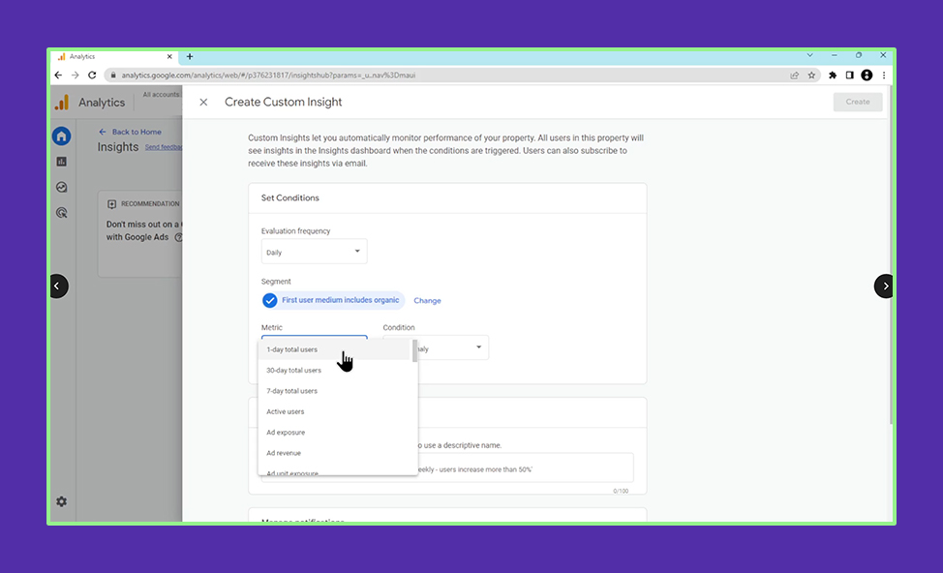Viewport: 943px width, 573px height.
Task: Open the browser extensions puzzle icon
Action: coord(832,75)
